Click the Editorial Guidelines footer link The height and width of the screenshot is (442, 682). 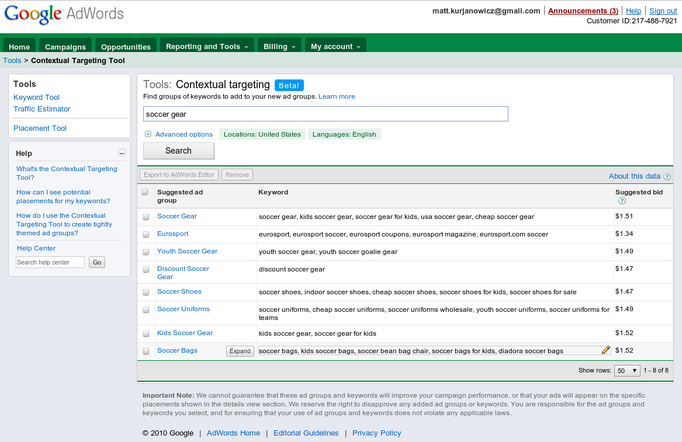306,433
